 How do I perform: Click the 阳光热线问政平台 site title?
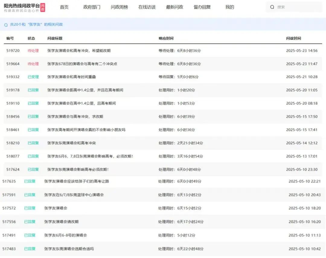click(22, 6)
